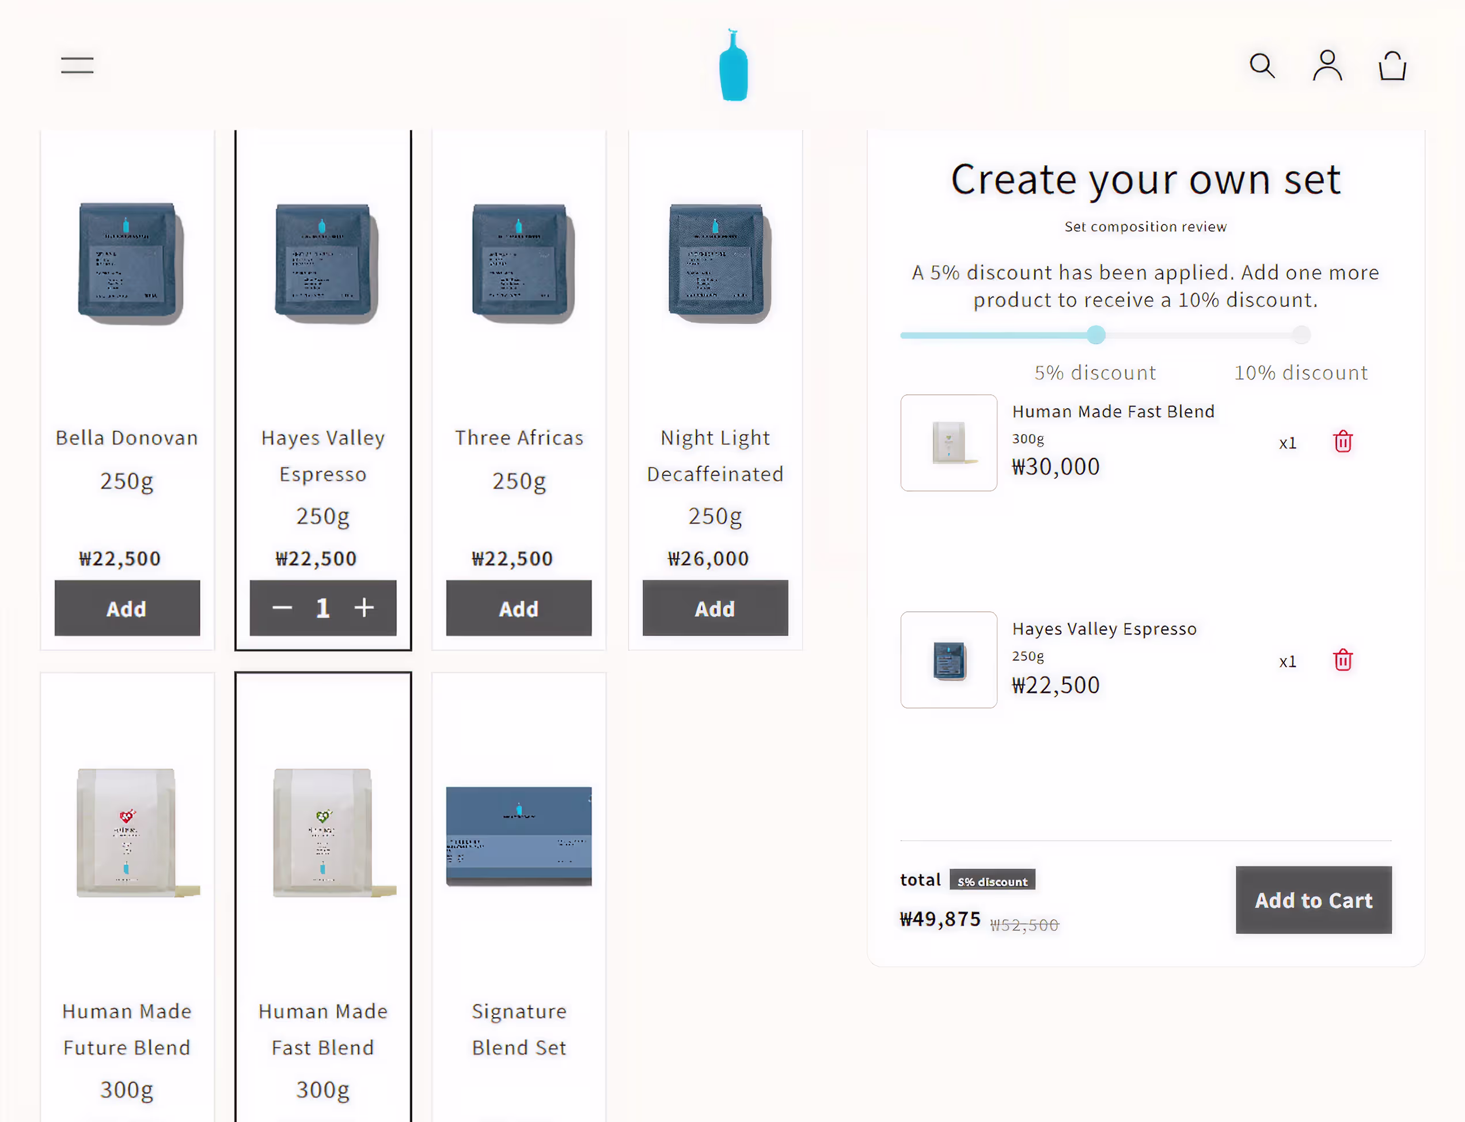The width and height of the screenshot is (1465, 1122).
Task: Click the Human Made Future Blend name
Action: pyautogui.click(x=127, y=1029)
